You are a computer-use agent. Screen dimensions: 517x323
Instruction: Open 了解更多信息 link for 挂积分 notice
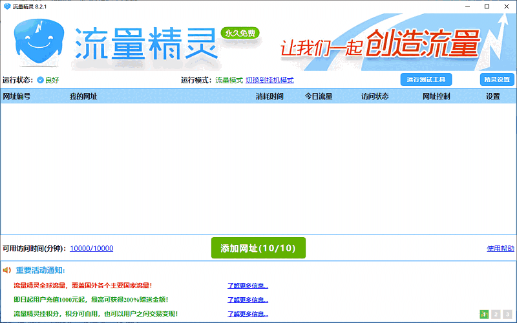(248, 314)
